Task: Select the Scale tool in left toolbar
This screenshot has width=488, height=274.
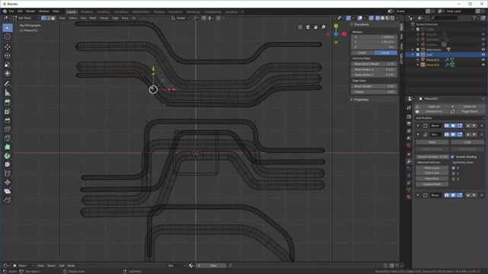Action: click(x=8, y=65)
